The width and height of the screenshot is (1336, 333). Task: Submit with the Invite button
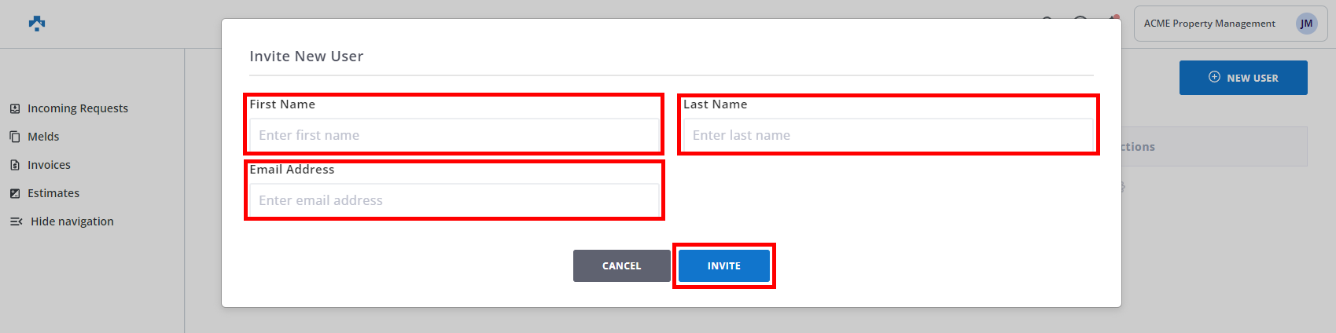723,266
